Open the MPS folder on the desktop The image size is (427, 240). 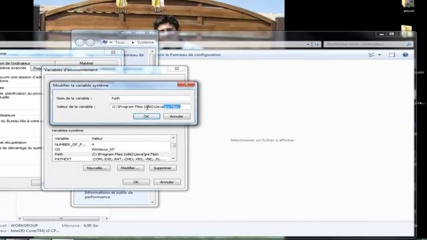159,6
